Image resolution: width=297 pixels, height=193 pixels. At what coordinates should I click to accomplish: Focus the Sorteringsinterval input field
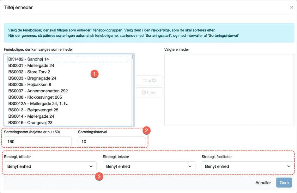pos(112,142)
